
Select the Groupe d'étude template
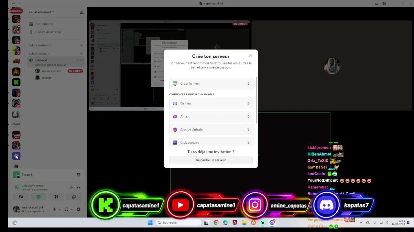point(212,130)
